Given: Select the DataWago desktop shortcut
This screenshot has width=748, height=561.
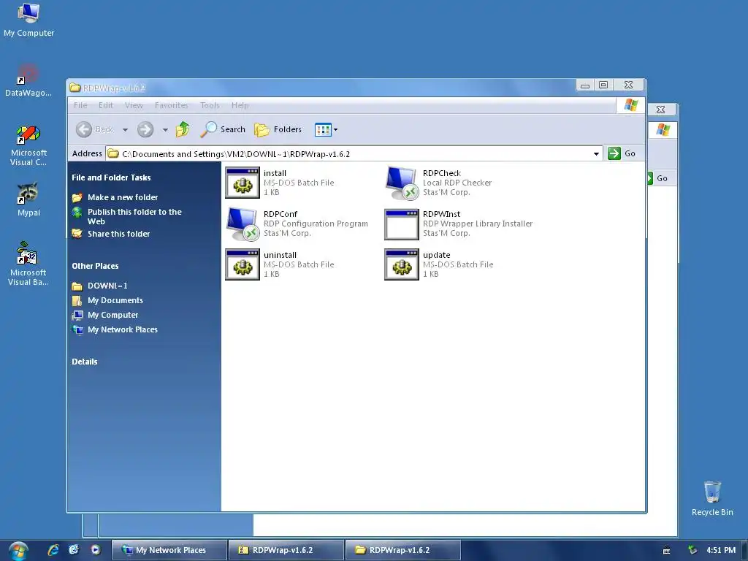Looking at the screenshot, I should (28, 80).
